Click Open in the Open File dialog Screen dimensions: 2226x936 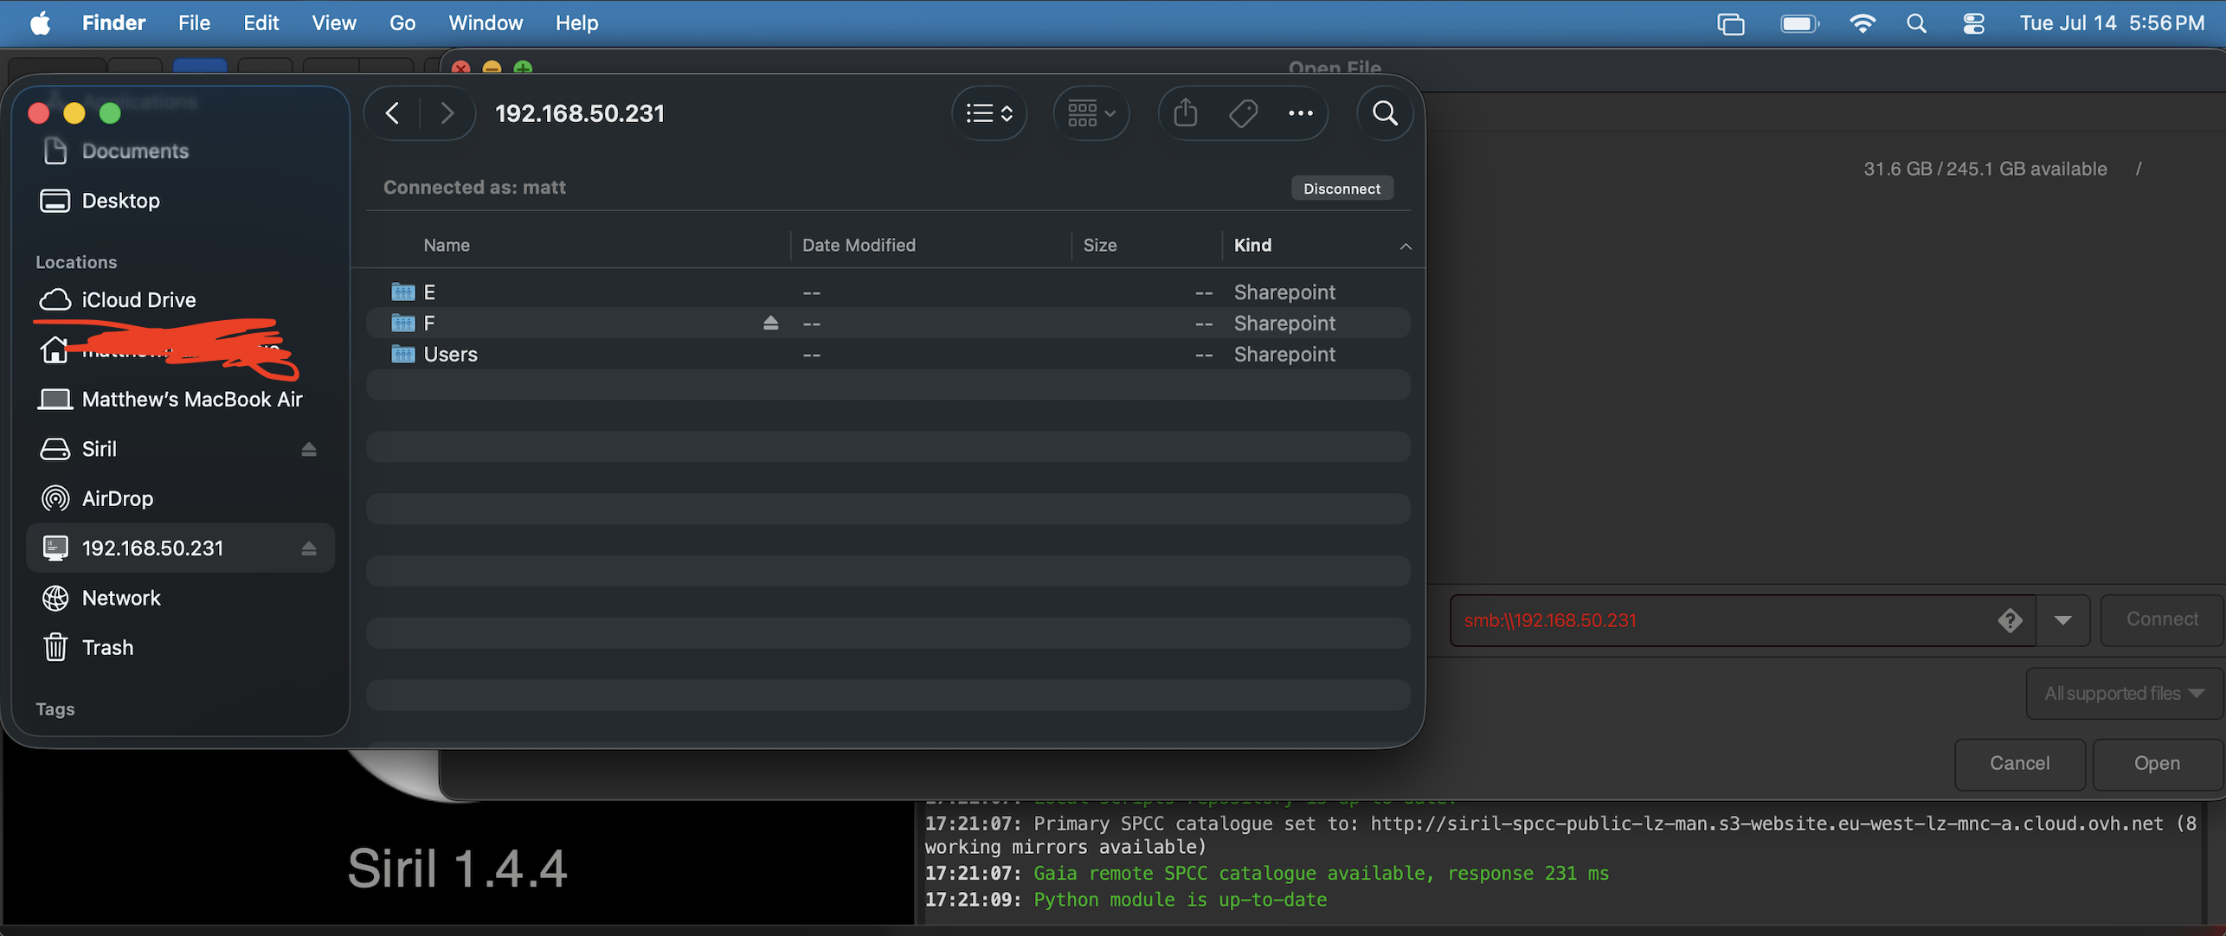coord(2157,764)
